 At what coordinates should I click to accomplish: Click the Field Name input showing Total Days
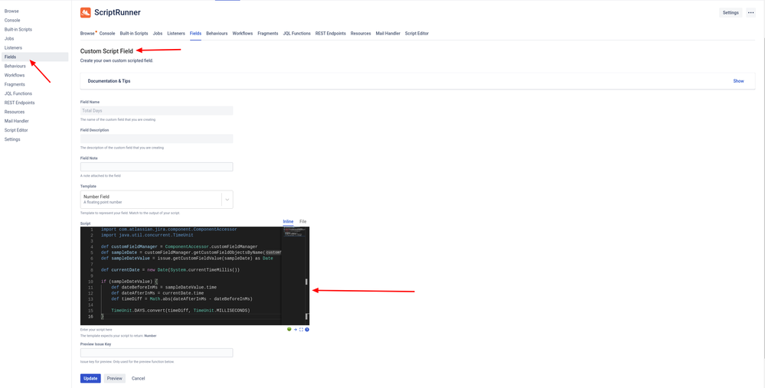pos(157,111)
